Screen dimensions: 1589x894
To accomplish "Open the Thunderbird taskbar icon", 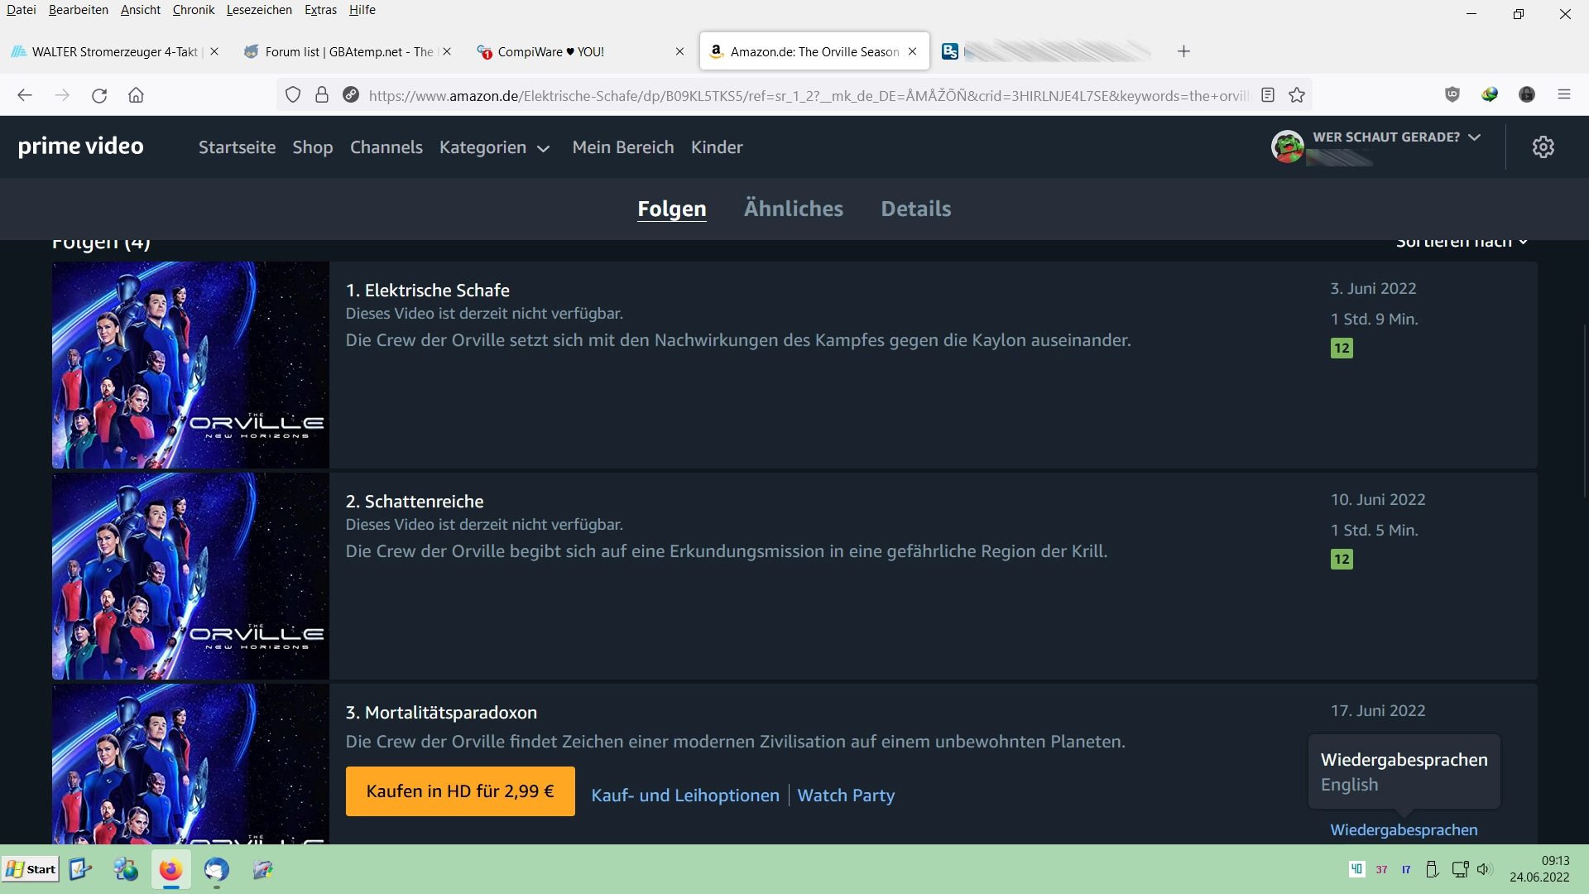I will tap(217, 870).
